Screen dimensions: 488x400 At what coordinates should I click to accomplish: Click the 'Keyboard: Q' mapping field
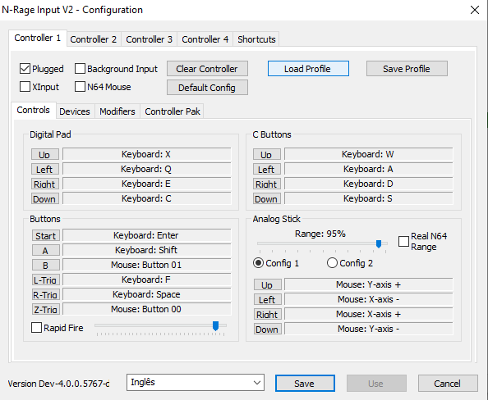pyautogui.click(x=147, y=169)
